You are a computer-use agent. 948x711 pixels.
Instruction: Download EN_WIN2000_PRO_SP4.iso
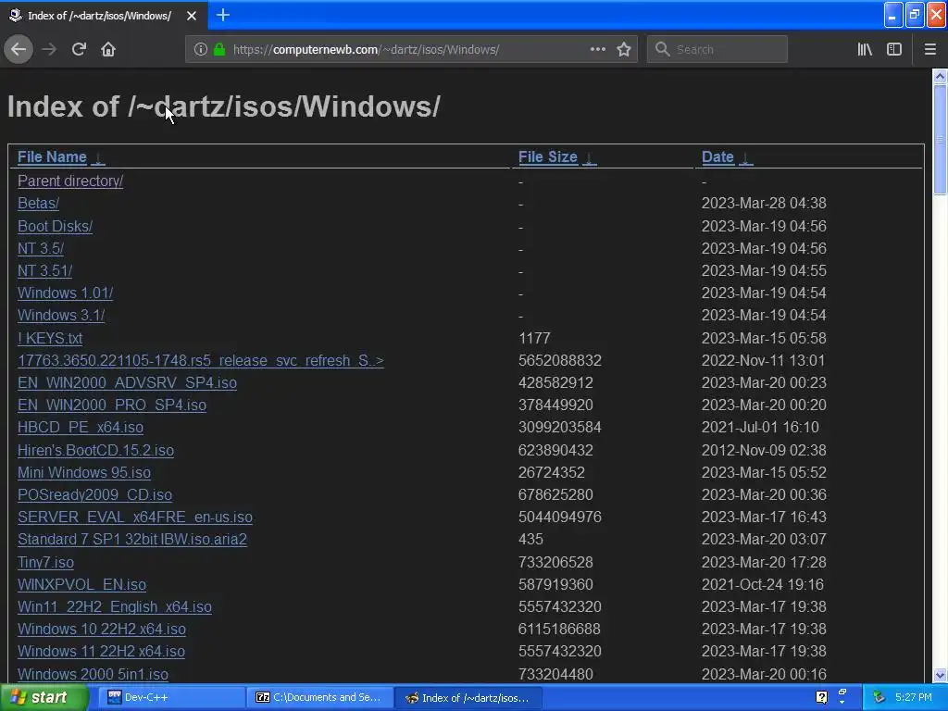click(112, 405)
